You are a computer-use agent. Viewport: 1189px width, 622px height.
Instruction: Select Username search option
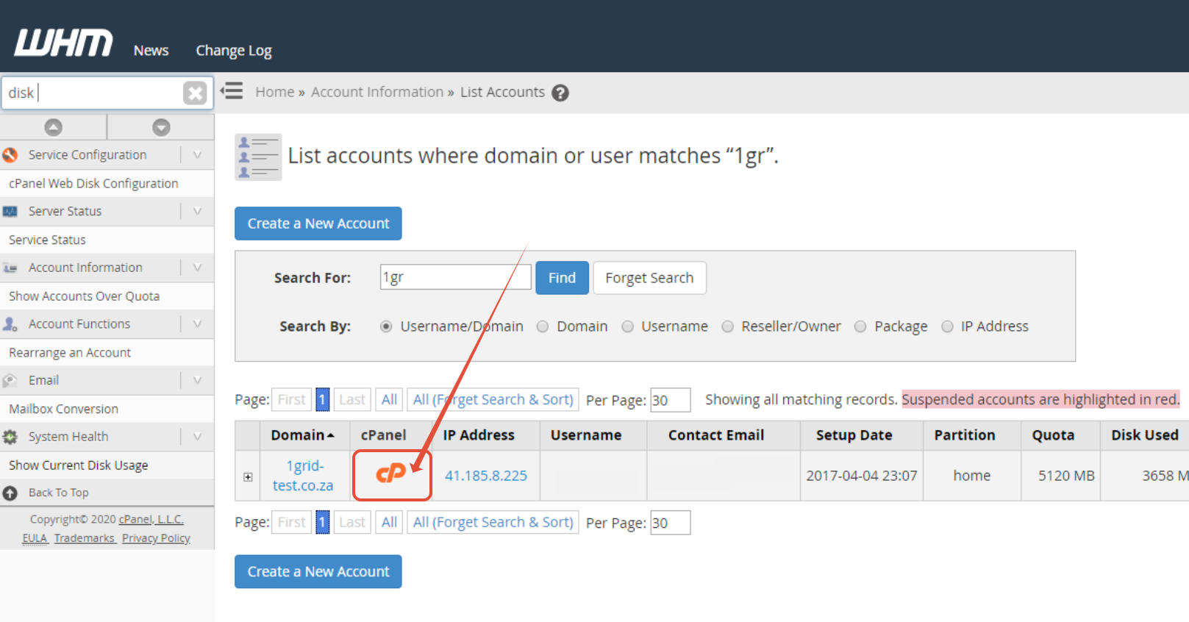tap(627, 326)
